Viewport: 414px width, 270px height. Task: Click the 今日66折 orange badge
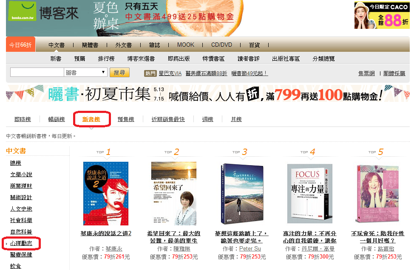click(20, 45)
